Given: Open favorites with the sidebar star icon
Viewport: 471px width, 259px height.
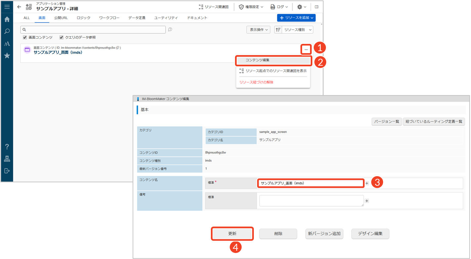Looking at the screenshot, I should pos(7,56).
